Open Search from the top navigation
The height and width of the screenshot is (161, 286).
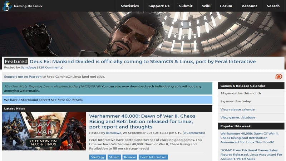point(273,6)
